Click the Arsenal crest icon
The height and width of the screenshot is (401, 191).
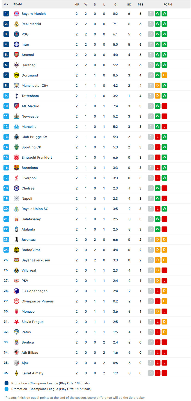click(16, 55)
